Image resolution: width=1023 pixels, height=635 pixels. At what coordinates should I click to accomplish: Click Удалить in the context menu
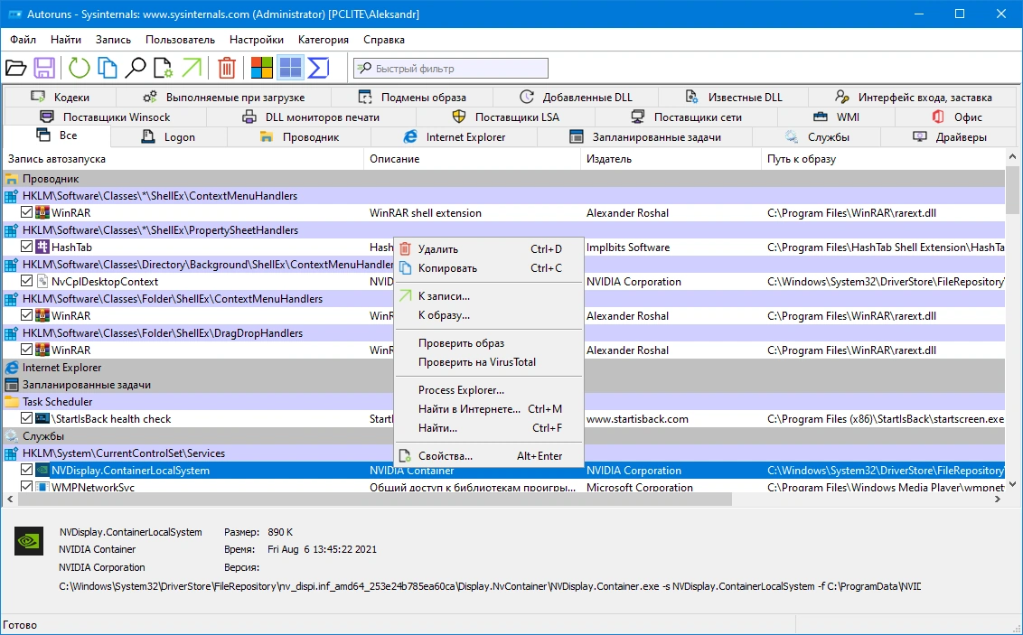pos(438,249)
